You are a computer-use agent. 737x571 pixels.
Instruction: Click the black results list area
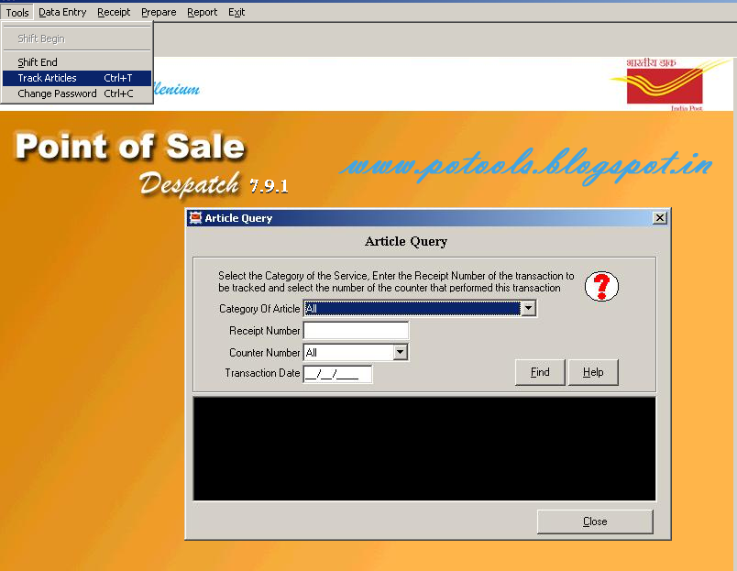pyautogui.click(x=424, y=449)
